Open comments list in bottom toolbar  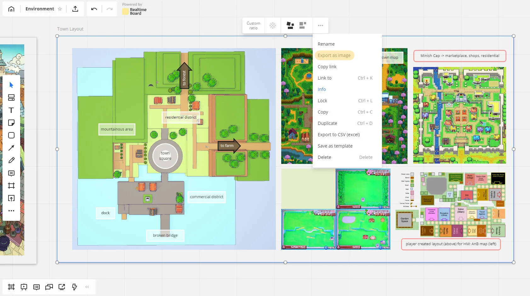(x=37, y=287)
